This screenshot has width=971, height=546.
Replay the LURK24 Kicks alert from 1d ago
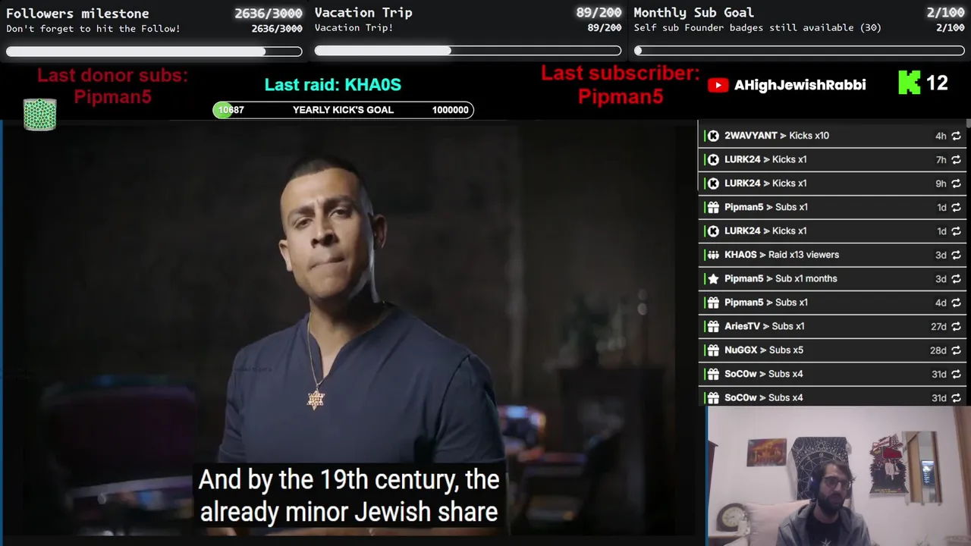(x=956, y=231)
